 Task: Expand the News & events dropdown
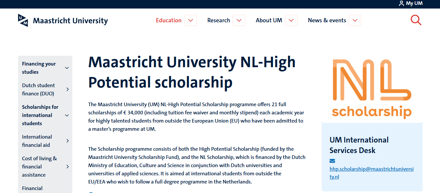click(355, 20)
